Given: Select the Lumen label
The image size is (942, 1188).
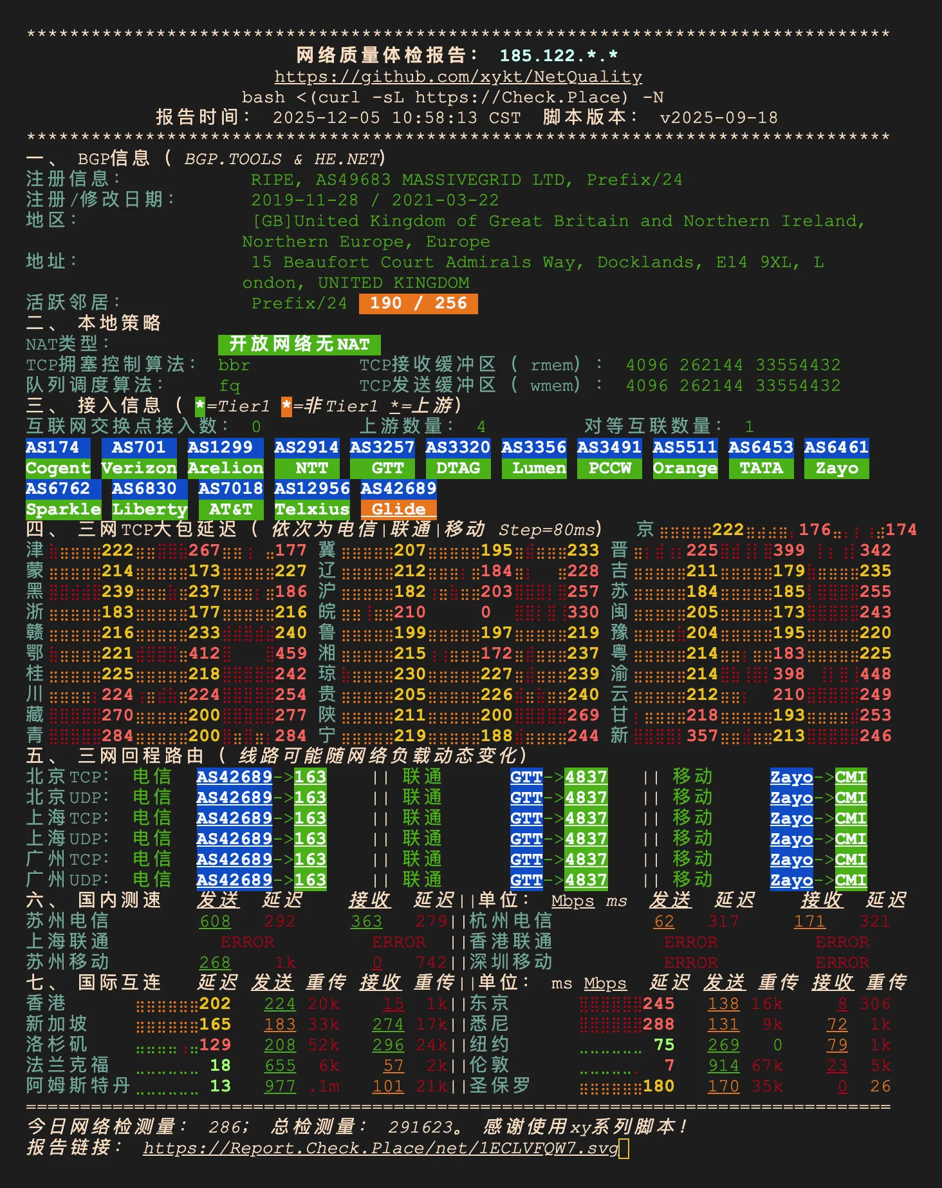Looking at the screenshot, I should click(x=534, y=468).
